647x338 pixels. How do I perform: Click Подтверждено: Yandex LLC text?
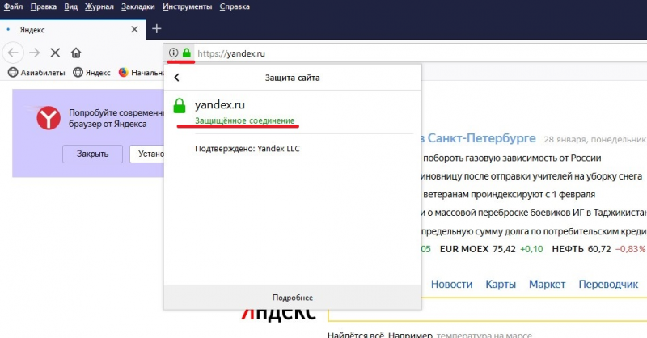[247, 149]
